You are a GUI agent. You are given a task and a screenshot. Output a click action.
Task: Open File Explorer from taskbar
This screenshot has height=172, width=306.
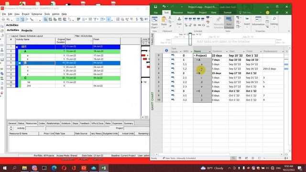24,168
